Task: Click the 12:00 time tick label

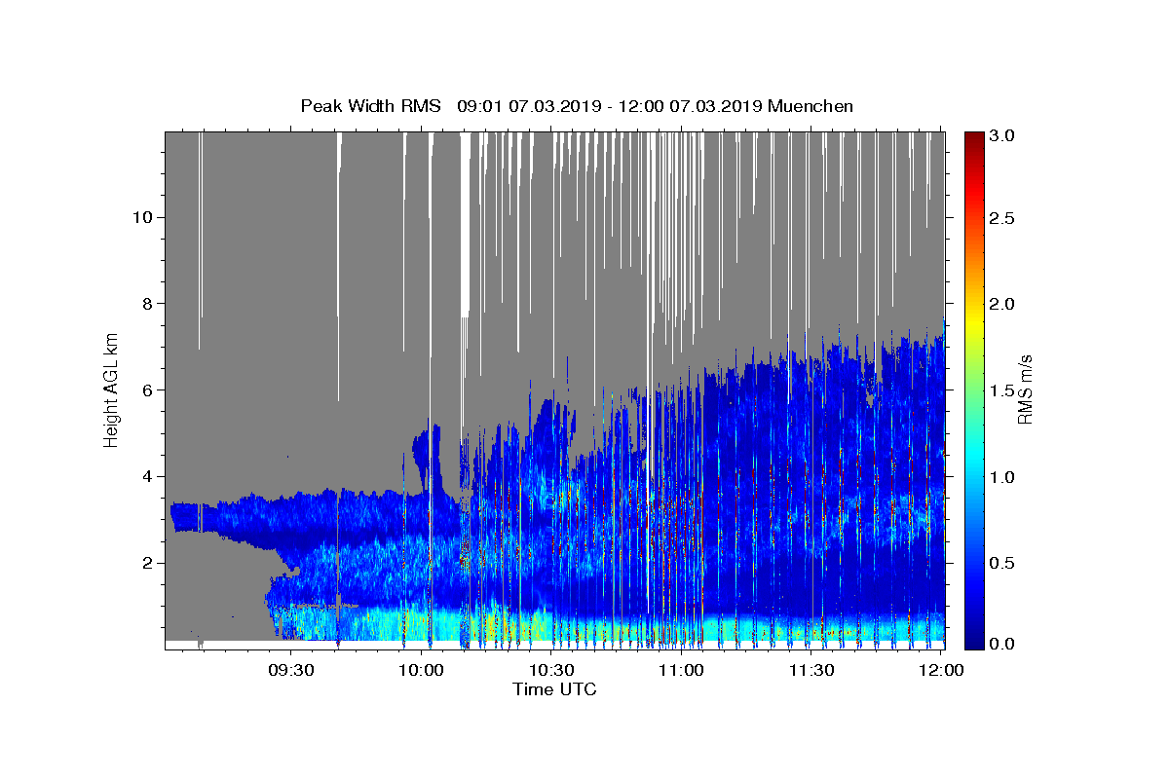Action: [x=942, y=671]
